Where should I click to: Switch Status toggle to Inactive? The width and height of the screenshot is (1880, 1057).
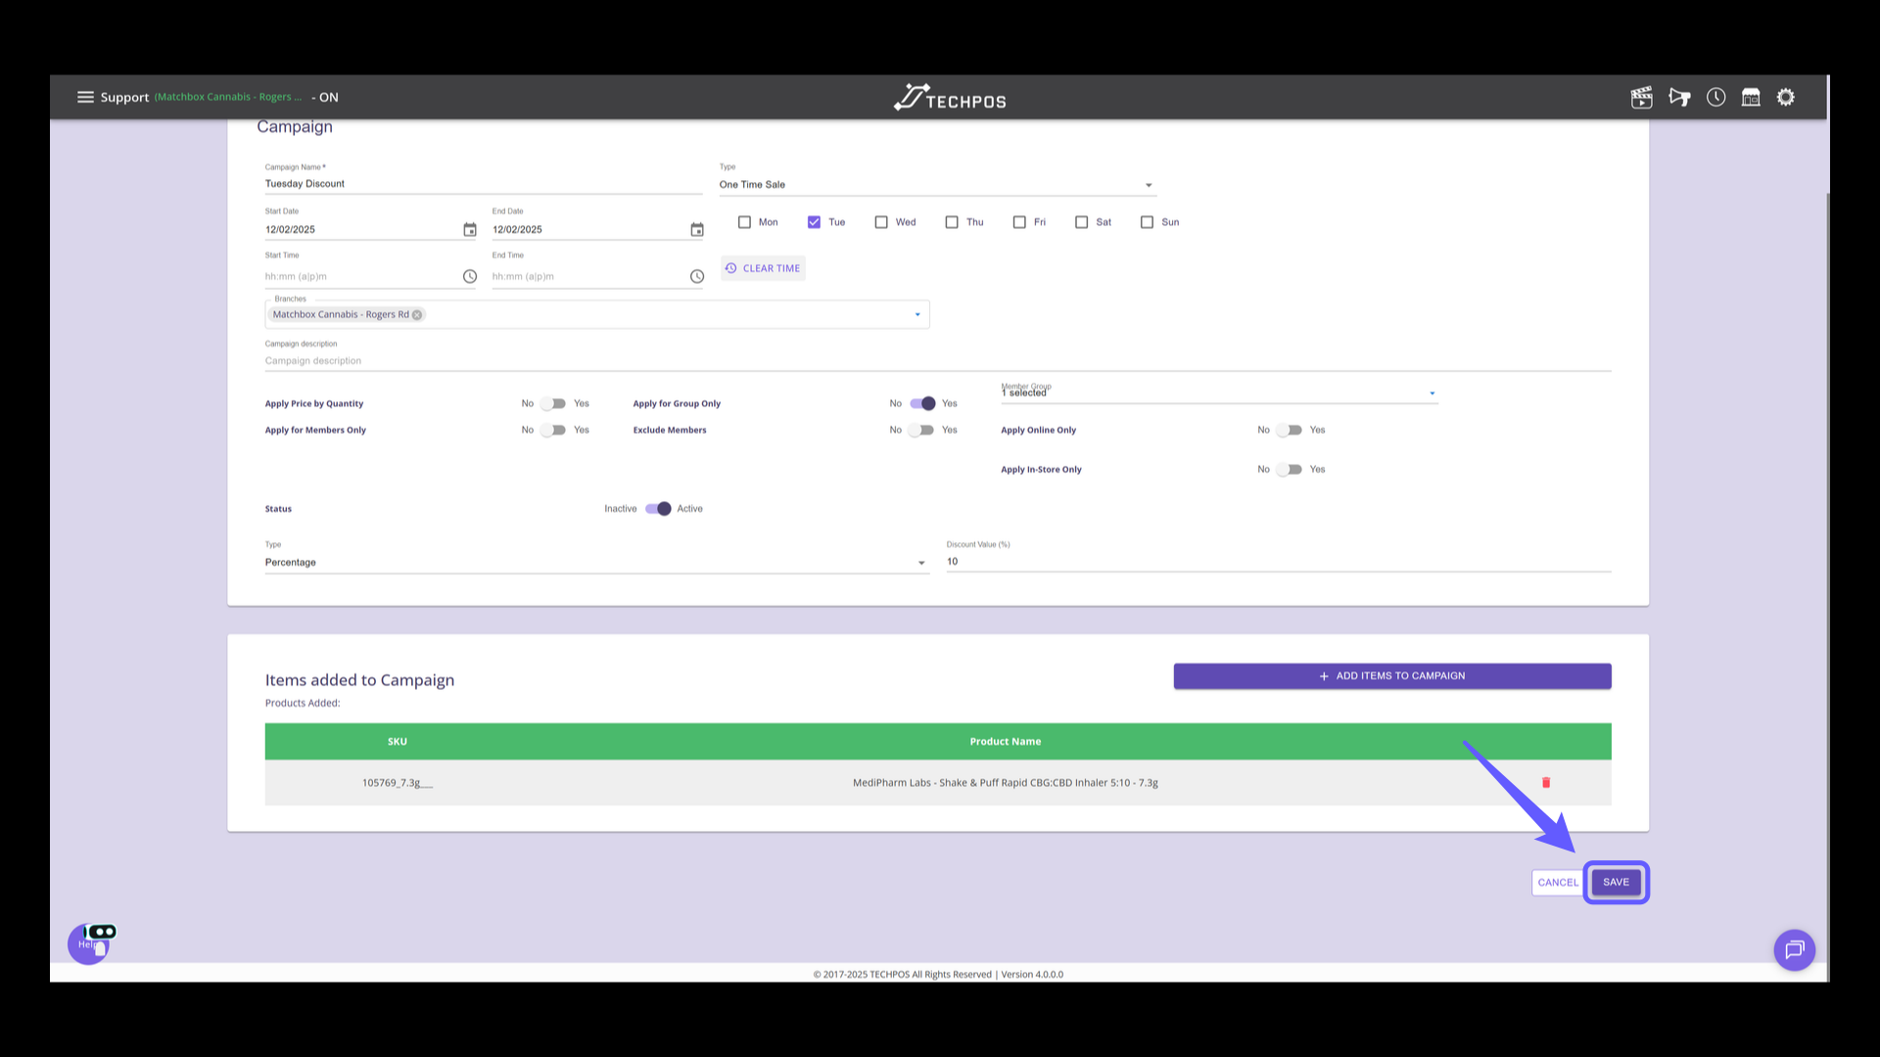(658, 509)
